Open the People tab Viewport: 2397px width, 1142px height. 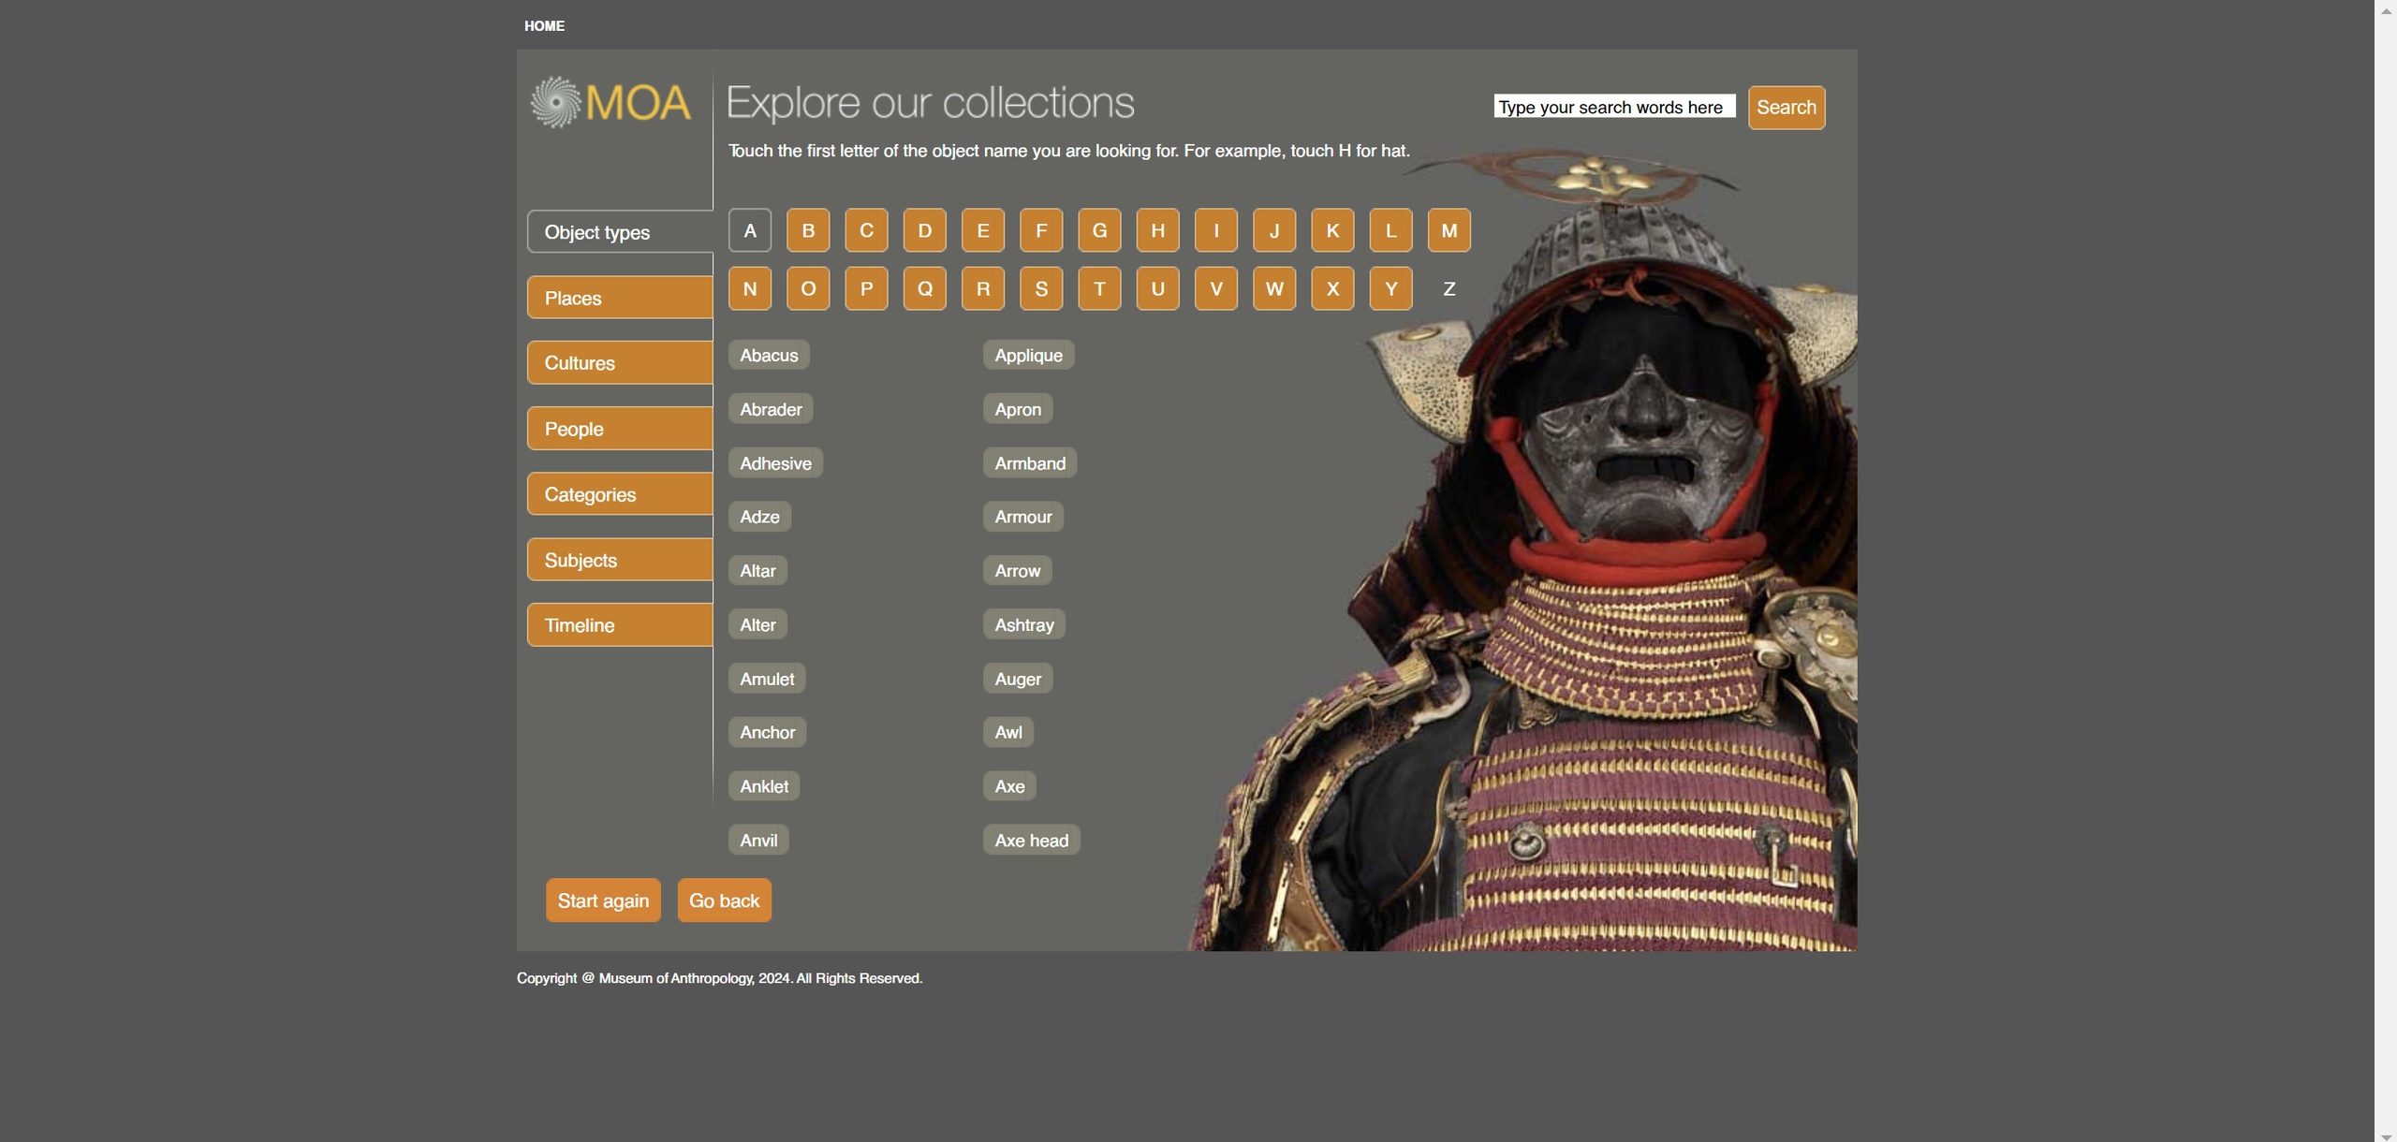620,429
